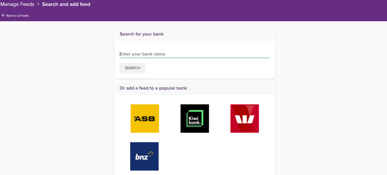
Task: Click the white W symbol on Westpac
Action: point(245,119)
